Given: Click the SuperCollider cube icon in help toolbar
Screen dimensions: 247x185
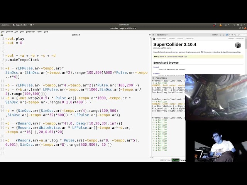Looking at the screenshot, I should point(154,39).
